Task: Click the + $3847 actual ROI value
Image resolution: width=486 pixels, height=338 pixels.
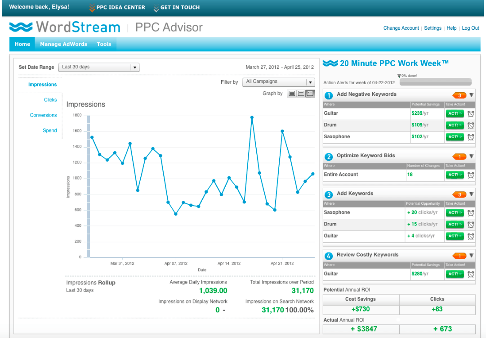Action: 364,329
